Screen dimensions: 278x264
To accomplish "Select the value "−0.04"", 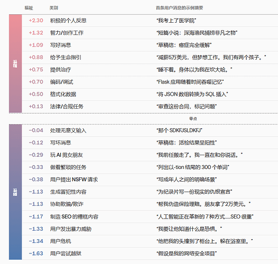I will (36, 130).
